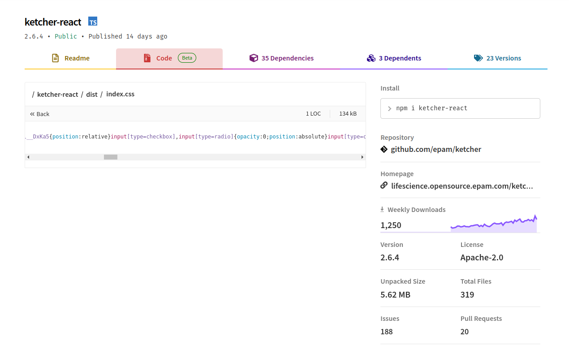Open the github.com/epam/ketcher repository link
The height and width of the screenshot is (350, 569).
436,149
